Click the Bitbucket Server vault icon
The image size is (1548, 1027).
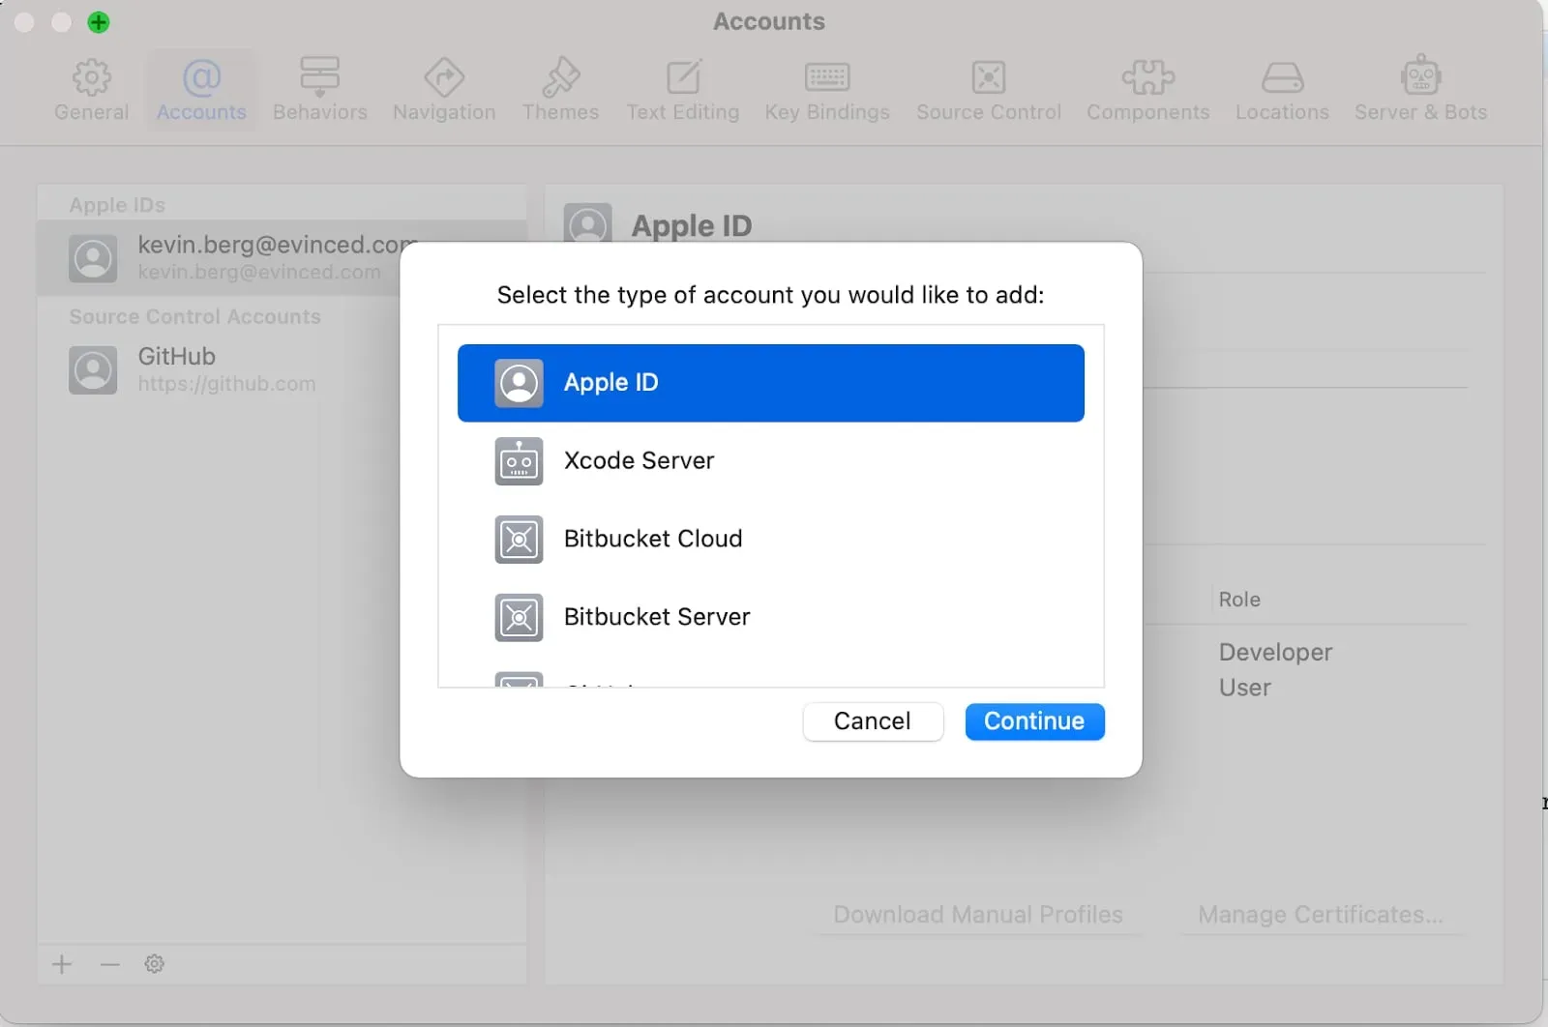click(x=519, y=617)
